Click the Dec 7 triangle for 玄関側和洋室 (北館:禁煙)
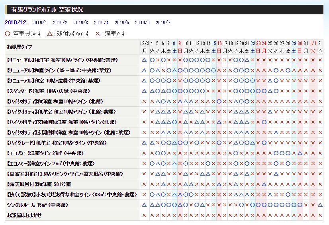The height and width of the screenshot is (225, 329). tap(169, 133)
